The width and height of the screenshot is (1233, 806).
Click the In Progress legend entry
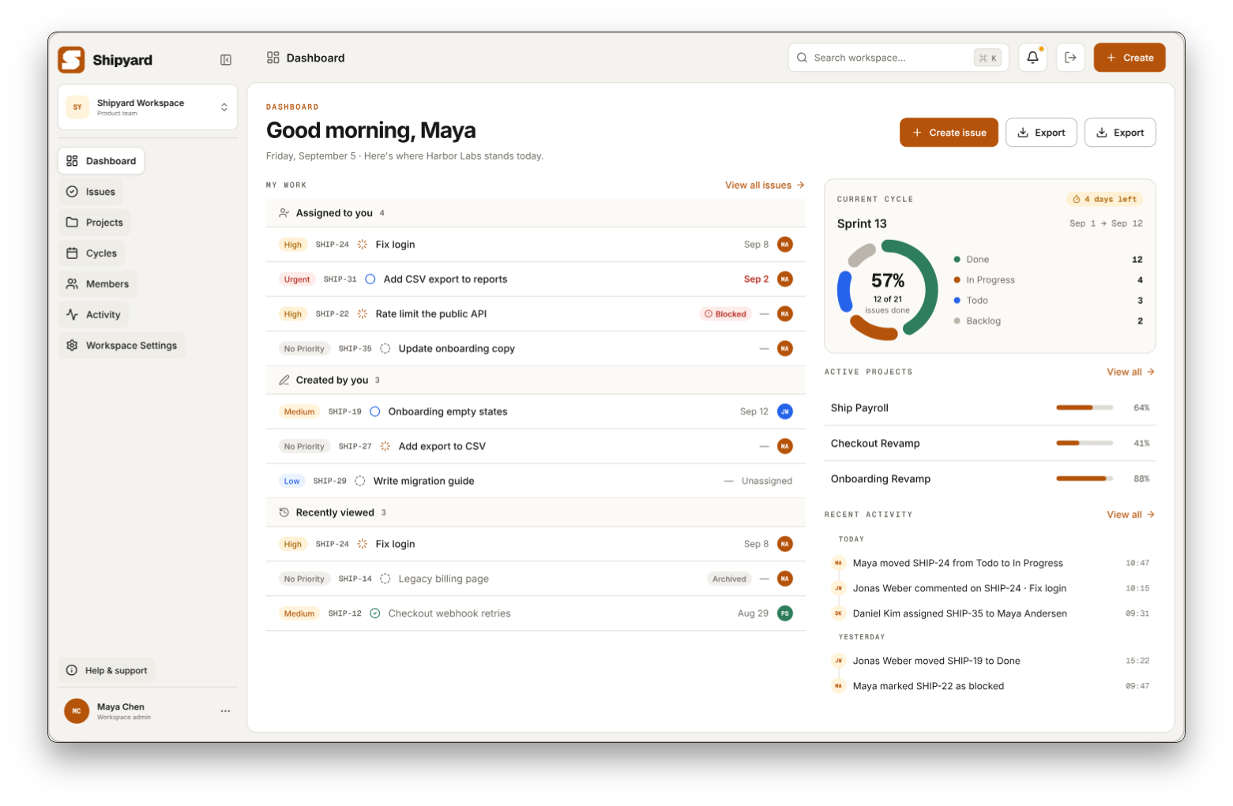[x=1048, y=280]
